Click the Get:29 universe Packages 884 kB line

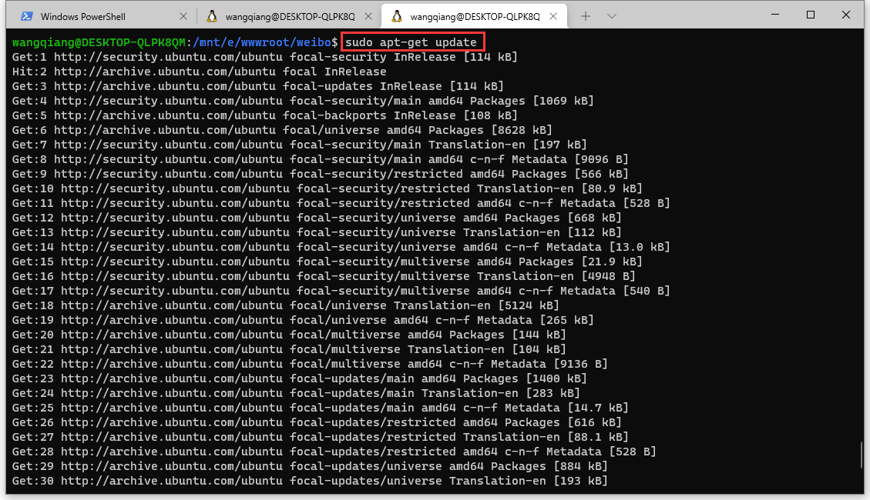(x=310, y=466)
